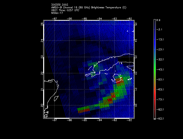Click latitude 21 label on the left axis
The height and width of the screenshot is (139, 183).
click(42, 89)
